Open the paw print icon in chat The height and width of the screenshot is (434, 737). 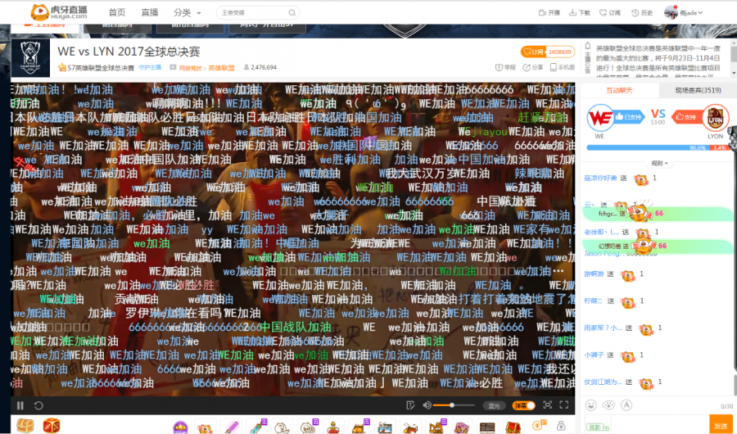click(608, 405)
